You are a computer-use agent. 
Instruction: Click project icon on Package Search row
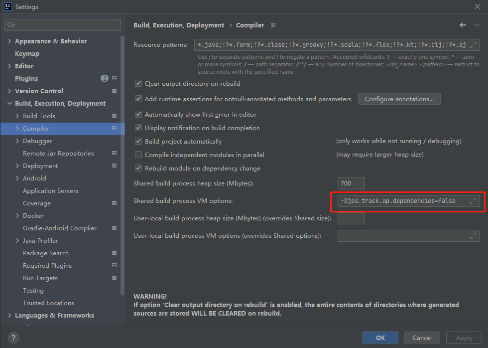(x=114, y=253)
